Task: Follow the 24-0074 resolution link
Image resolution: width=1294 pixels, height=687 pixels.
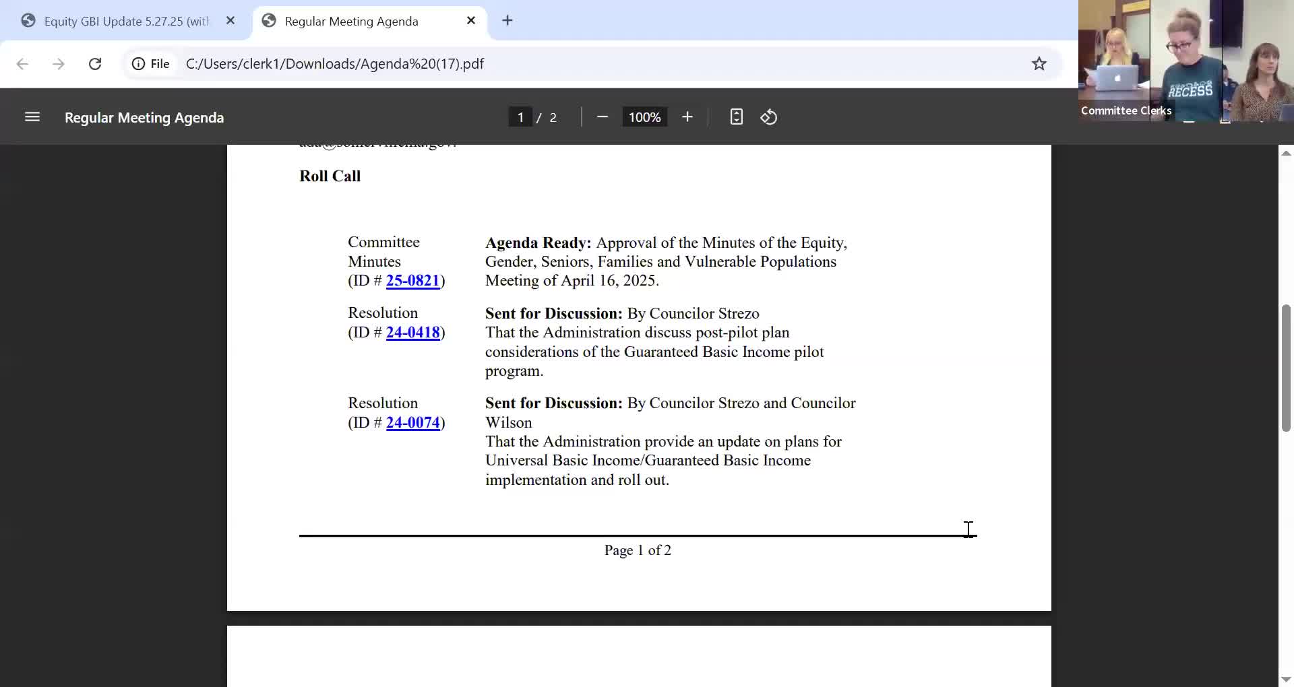Action: [x=412, y=423]
